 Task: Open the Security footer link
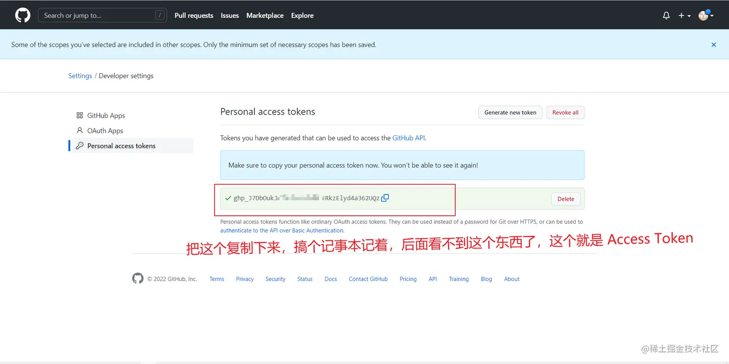coord(275,279)
